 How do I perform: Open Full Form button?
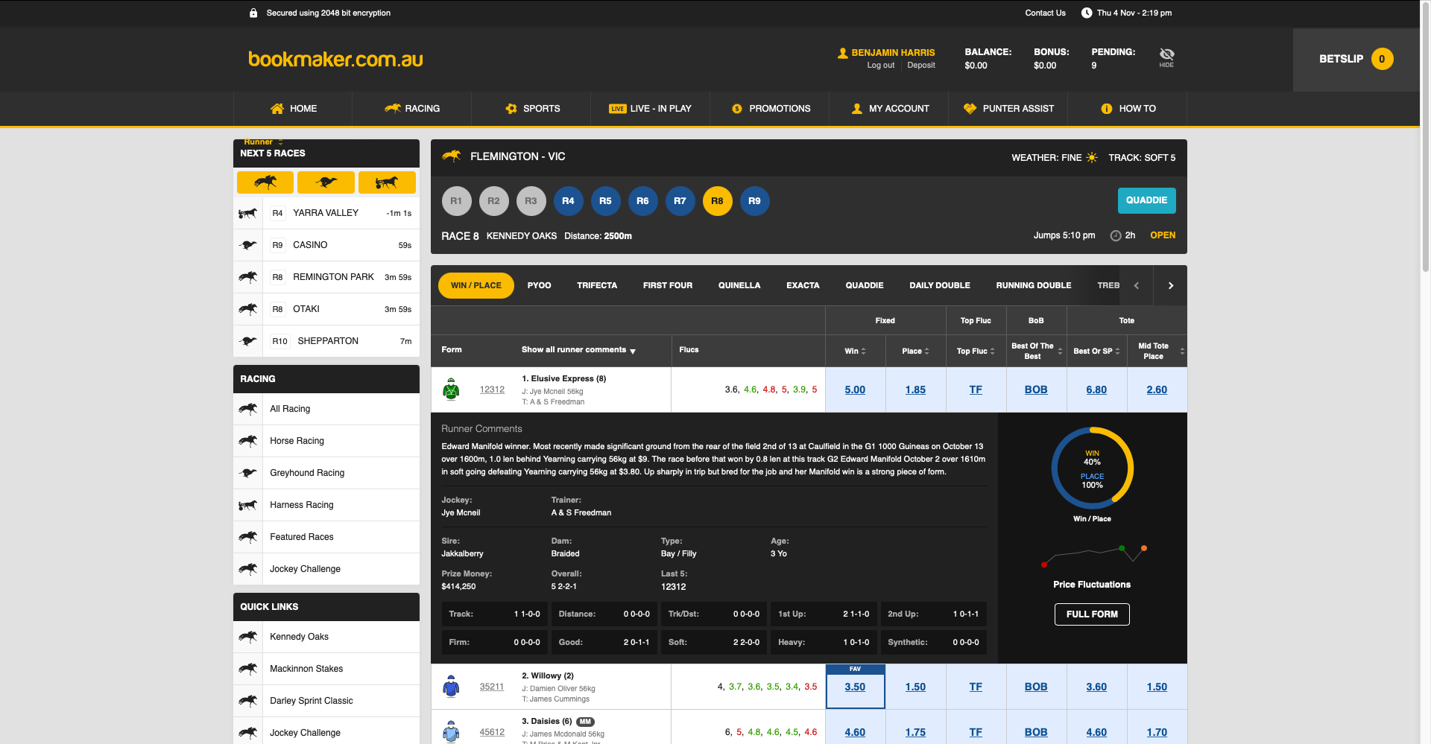[1092, 614]
